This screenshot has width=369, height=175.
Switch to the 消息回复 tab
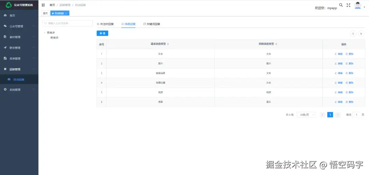point(128,24)
